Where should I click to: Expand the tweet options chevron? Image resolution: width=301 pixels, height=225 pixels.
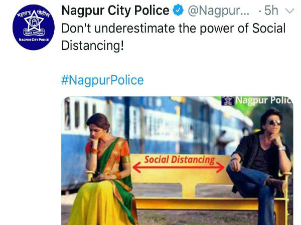(289, 10)
